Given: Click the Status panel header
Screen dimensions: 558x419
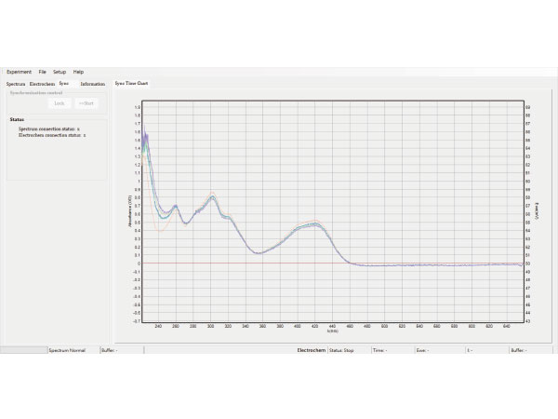Looking at the screenshot, I should tap(17, 119).
